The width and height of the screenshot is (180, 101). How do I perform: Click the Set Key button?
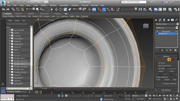tap(127, 99)
